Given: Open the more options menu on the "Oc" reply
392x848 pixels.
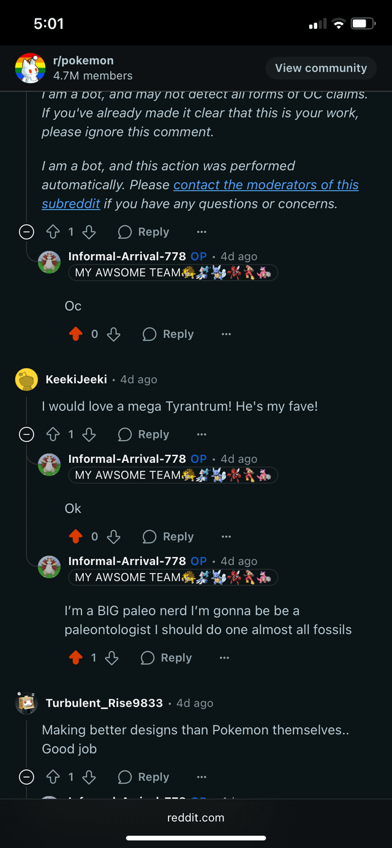Looking at the screenshot, I should [226, 334].
